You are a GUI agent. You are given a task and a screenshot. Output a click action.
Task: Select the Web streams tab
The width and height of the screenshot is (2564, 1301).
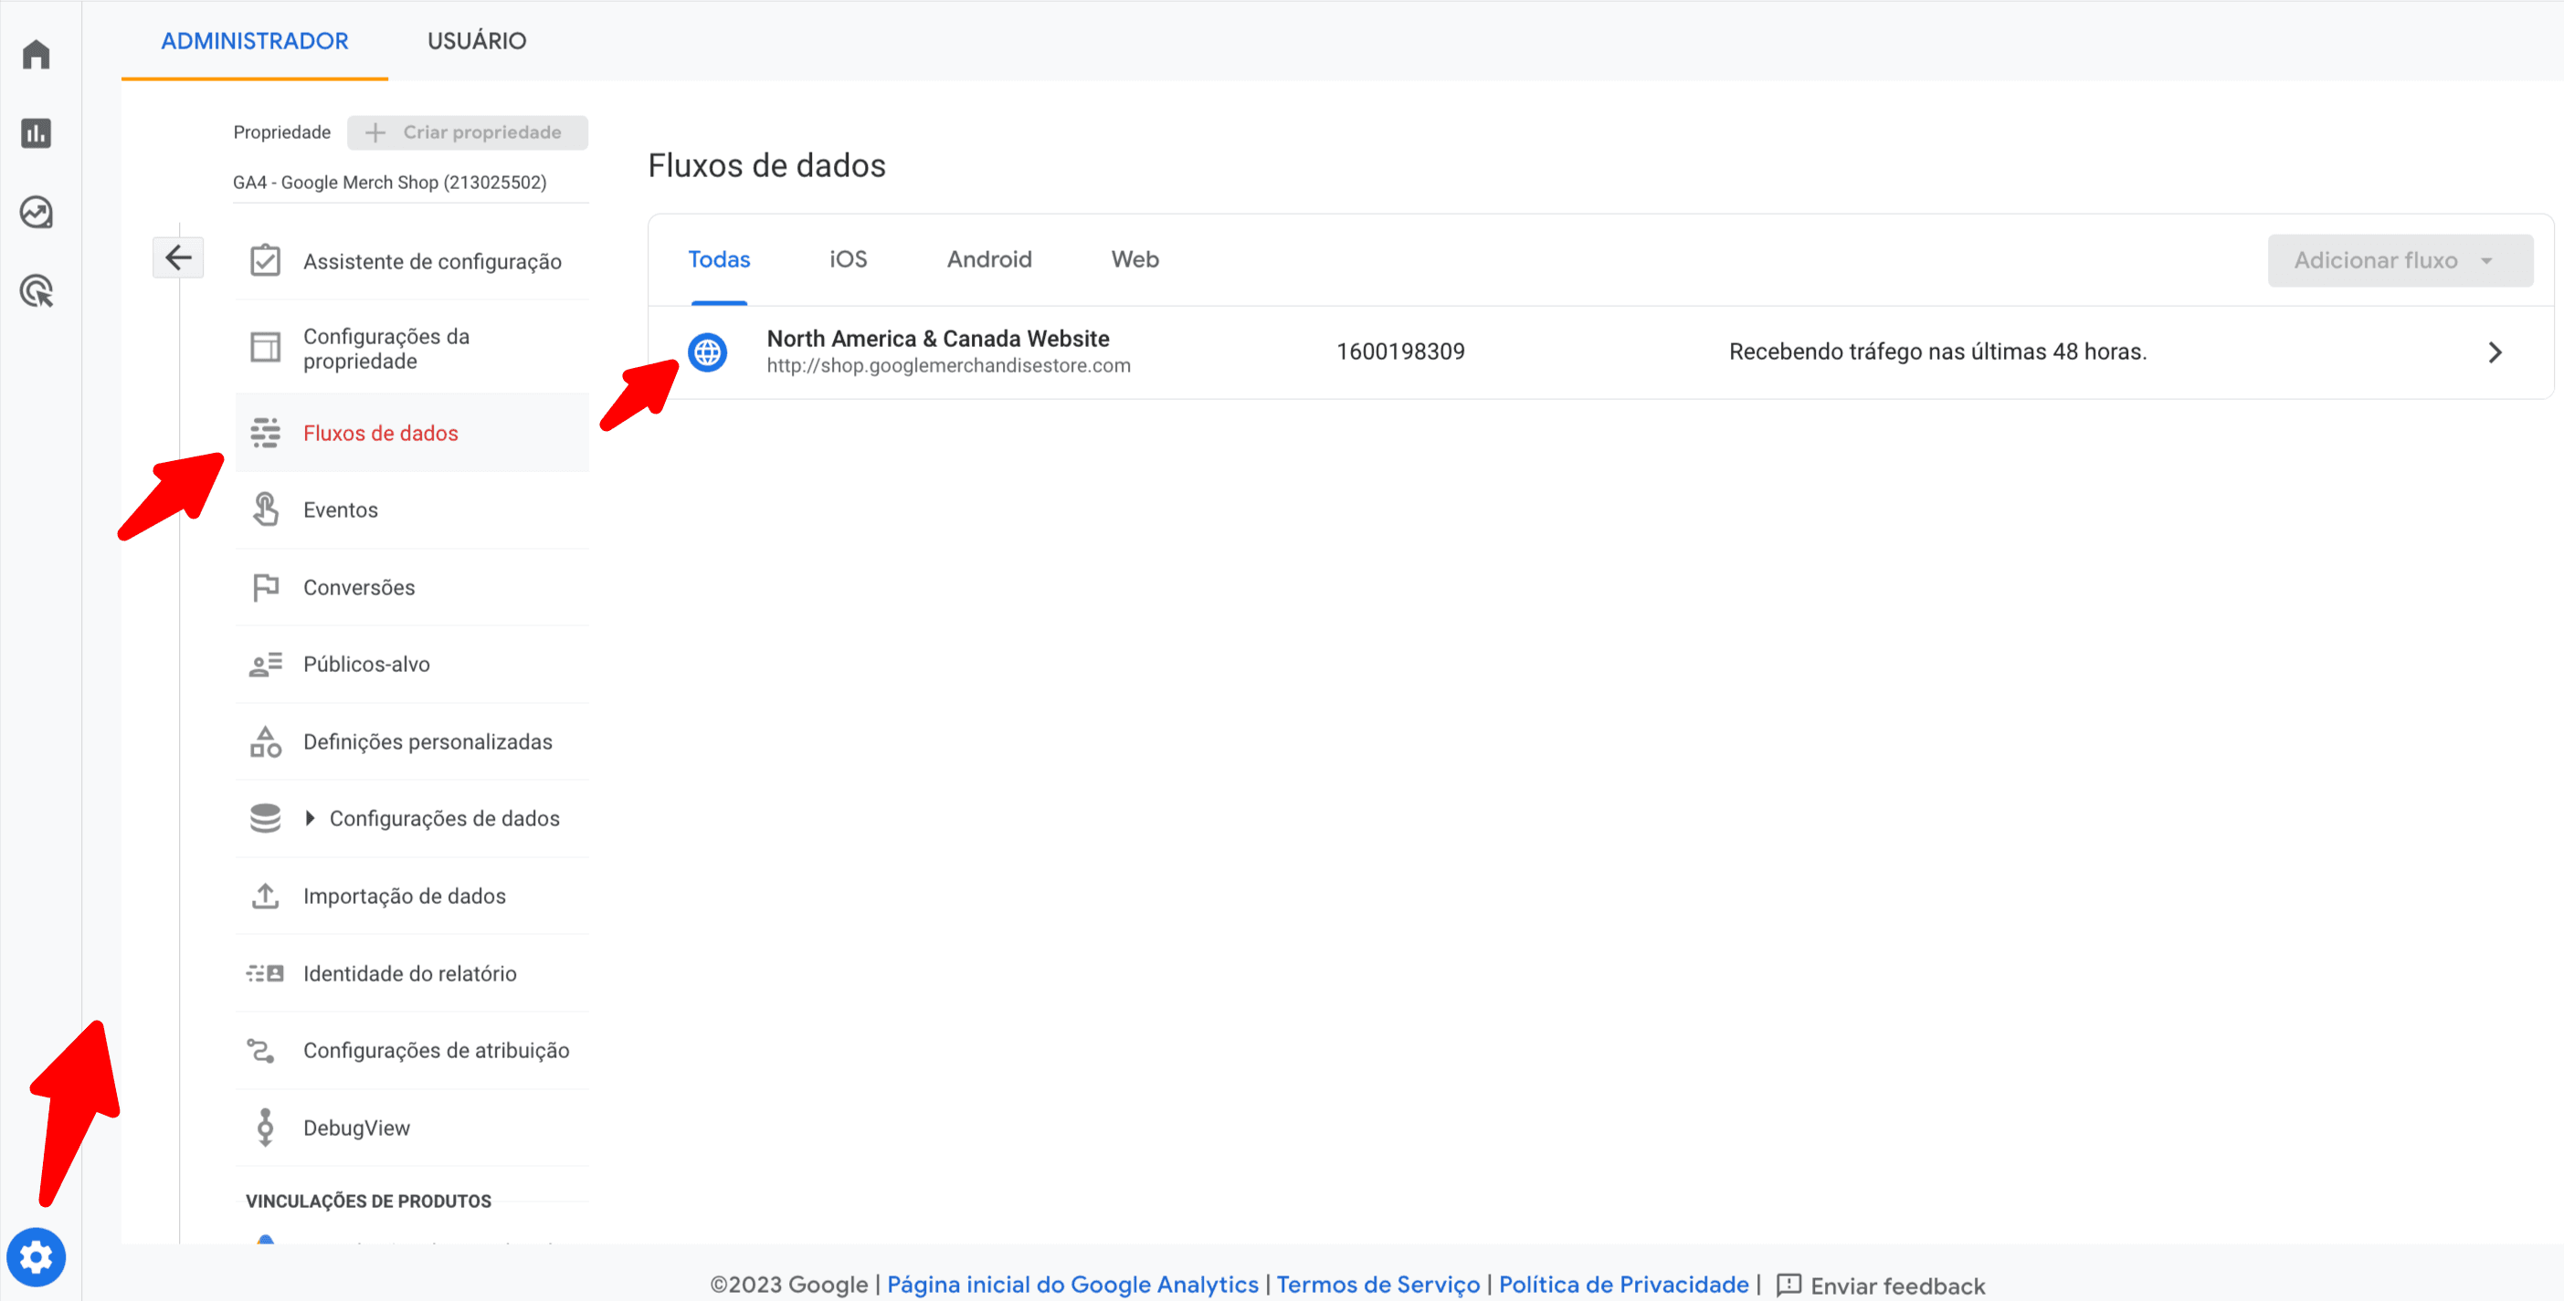point(1134,259)
